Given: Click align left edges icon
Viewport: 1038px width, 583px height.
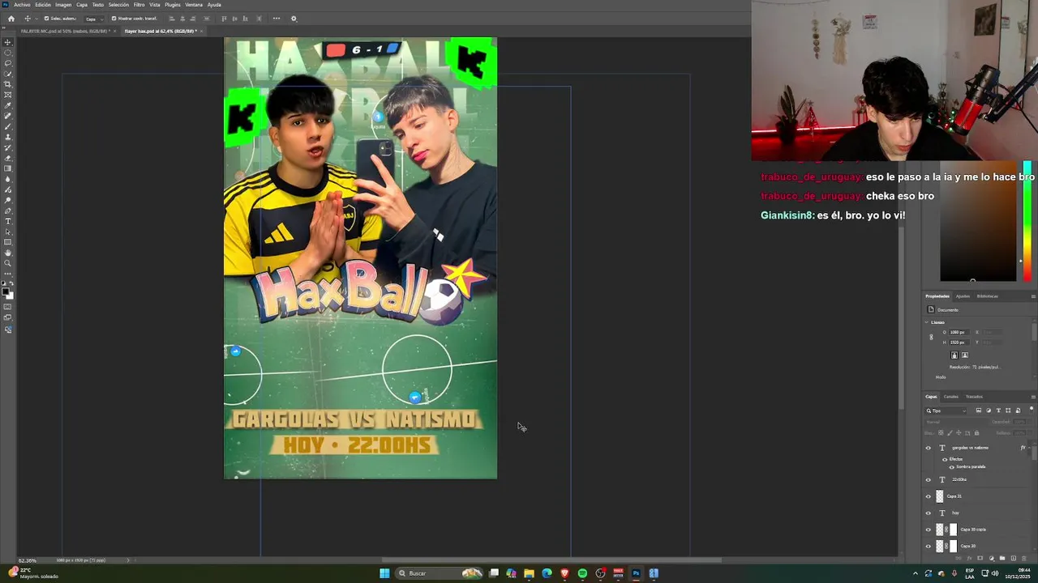Looking at the screenshot, I should point(172,19).
